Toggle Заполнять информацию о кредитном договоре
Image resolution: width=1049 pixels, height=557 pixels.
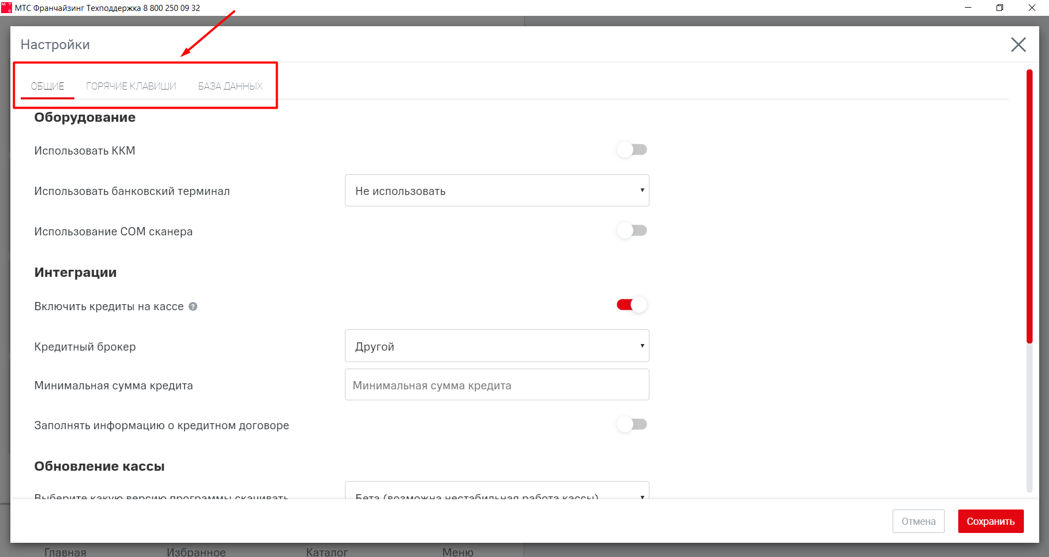point(632,424)
